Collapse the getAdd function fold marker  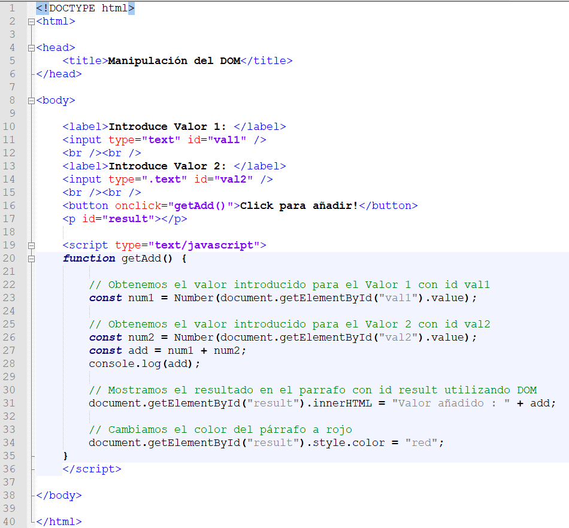point(31,259)
